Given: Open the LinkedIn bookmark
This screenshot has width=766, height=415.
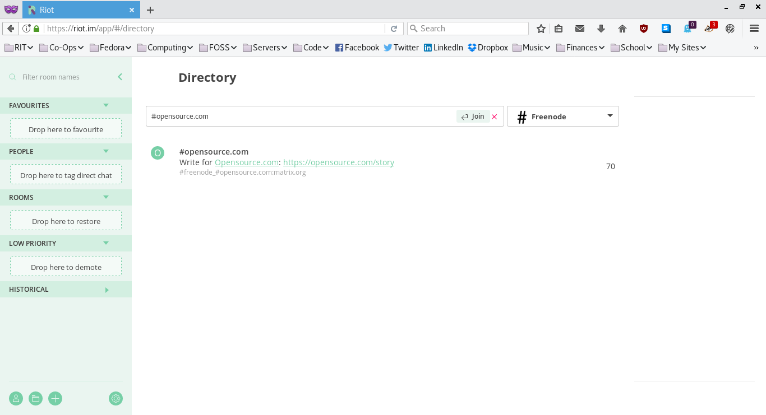Looking at the screenshot, I should pyautogui.click(x=444, y=48).
